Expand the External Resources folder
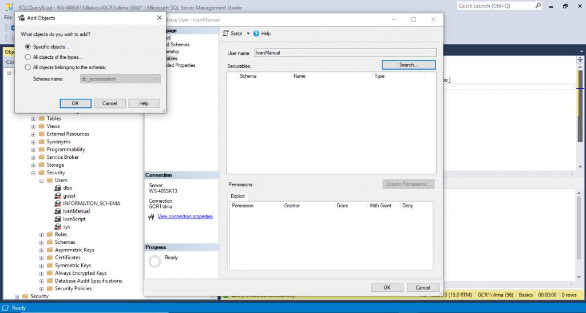This screenshot has width=586, height=313. (x=33, y=134)
